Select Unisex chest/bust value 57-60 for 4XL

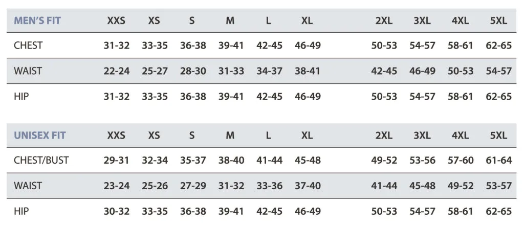tap(461, 160)
